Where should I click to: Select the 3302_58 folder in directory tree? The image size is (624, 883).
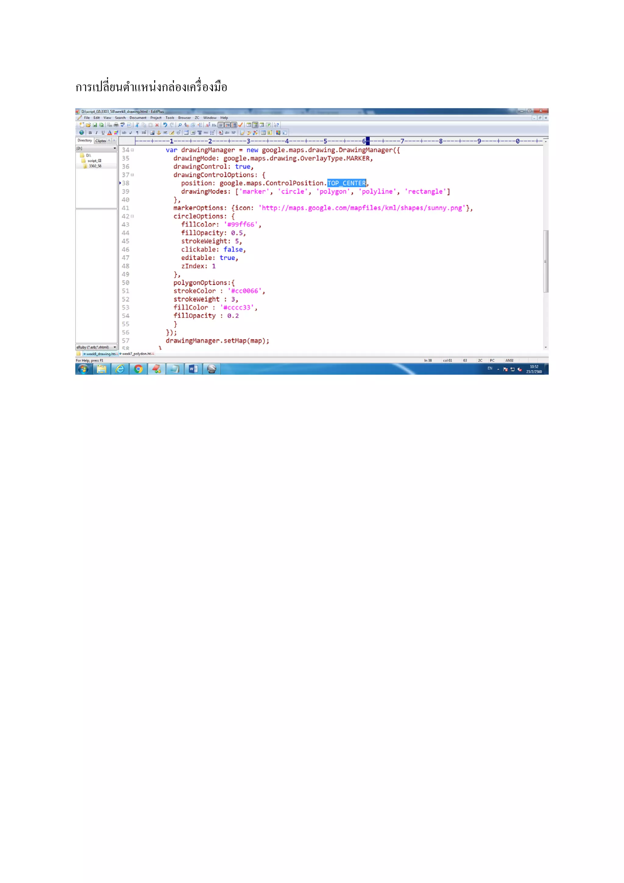[95, 166]
